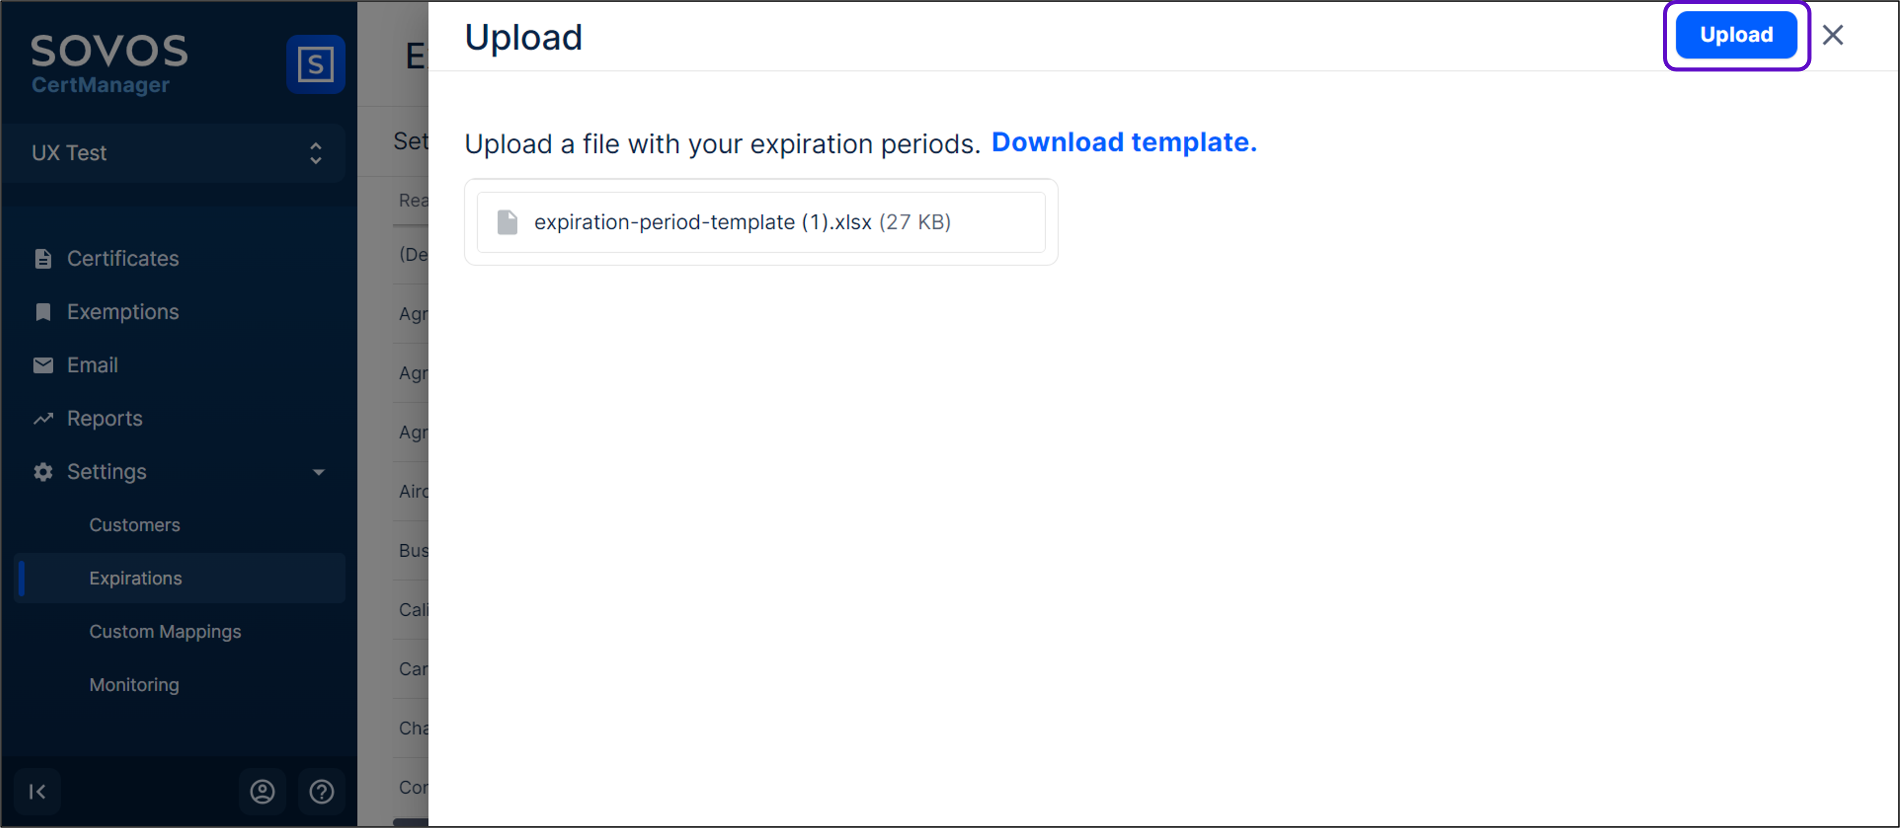1900x828 pixels.
Task: Collapse the Settings submenu arrow
Action: 319,472
